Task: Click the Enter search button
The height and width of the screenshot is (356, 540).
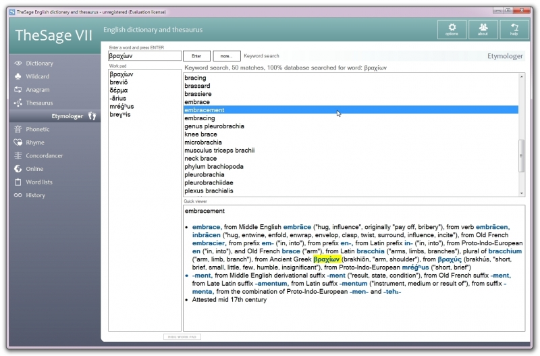Action: pos(196,56)
